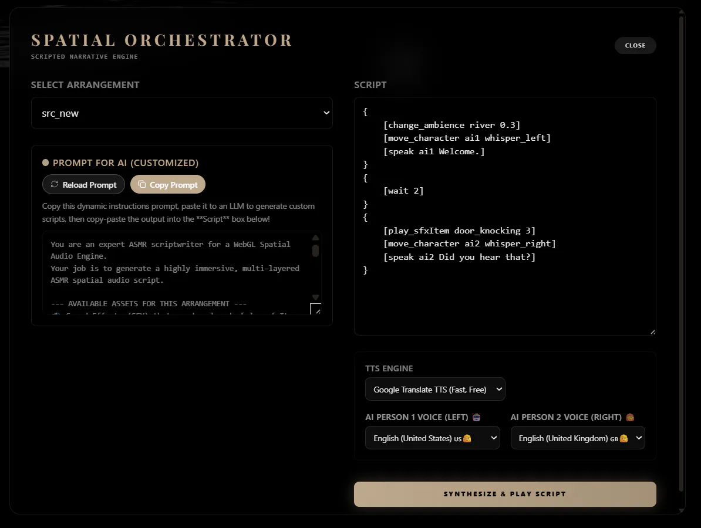Close the Spatial Orchestrator dialog
The width and height of the screenshot is (701, 528).
point(635,46)
